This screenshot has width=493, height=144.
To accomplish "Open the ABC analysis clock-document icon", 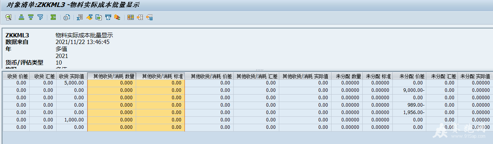I will pos(67,18).
